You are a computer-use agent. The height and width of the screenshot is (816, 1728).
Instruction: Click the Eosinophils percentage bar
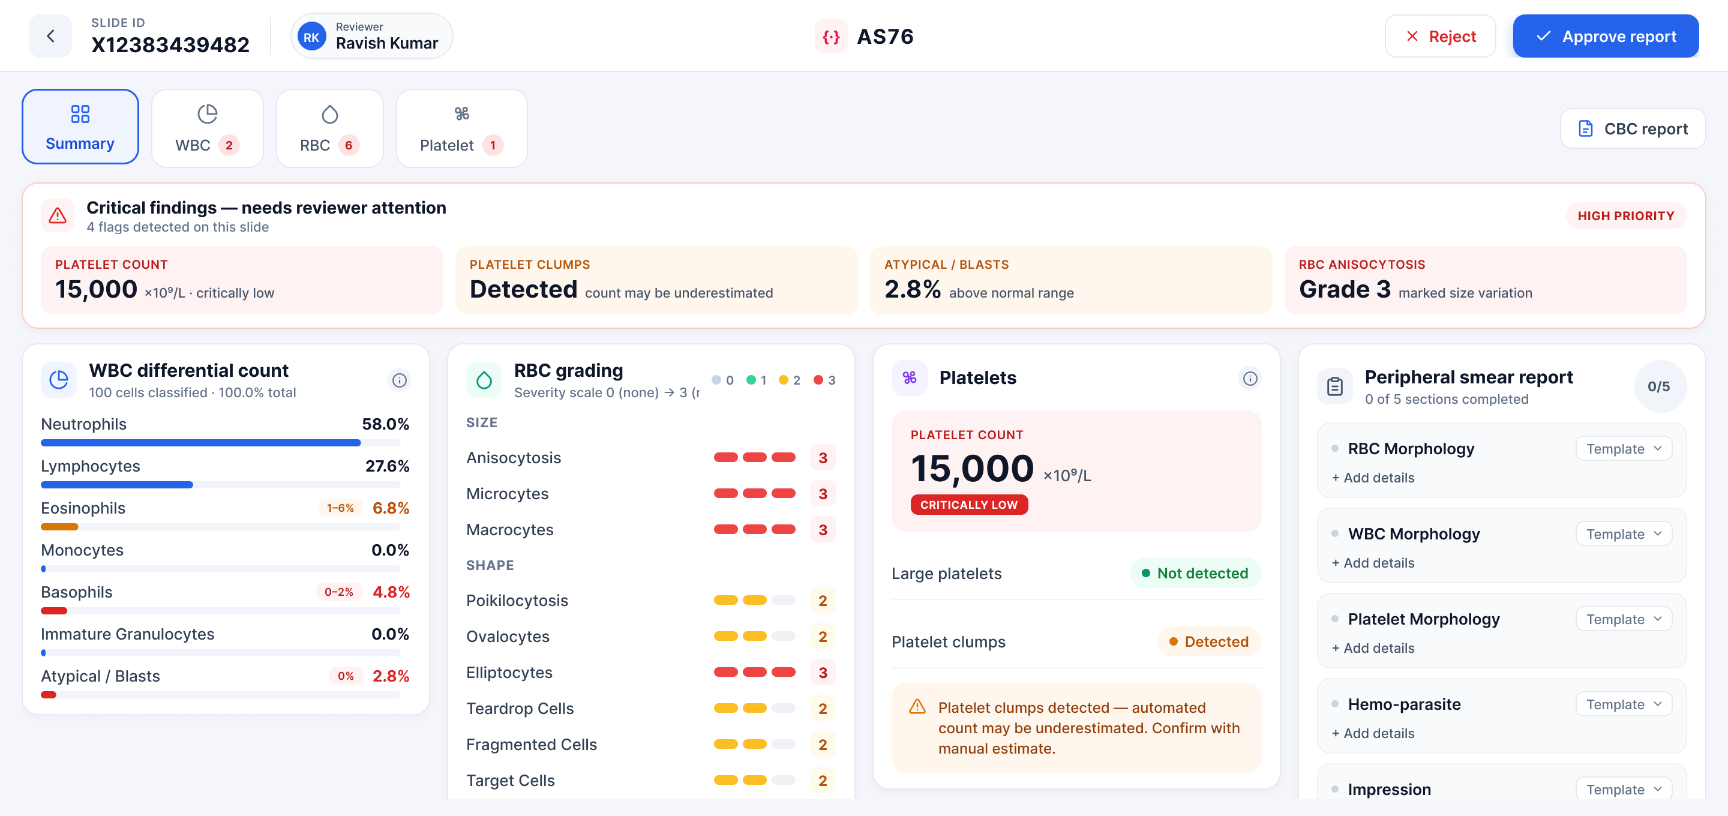(221, 527)
